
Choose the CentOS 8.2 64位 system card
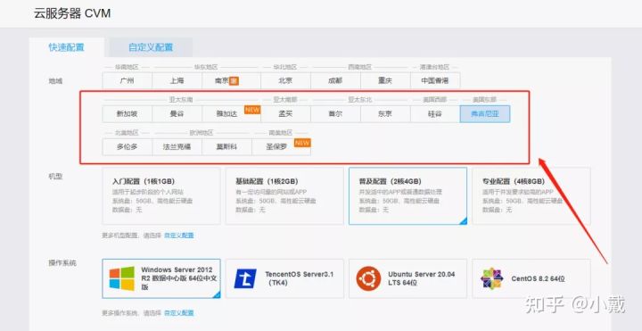[531, 278]
